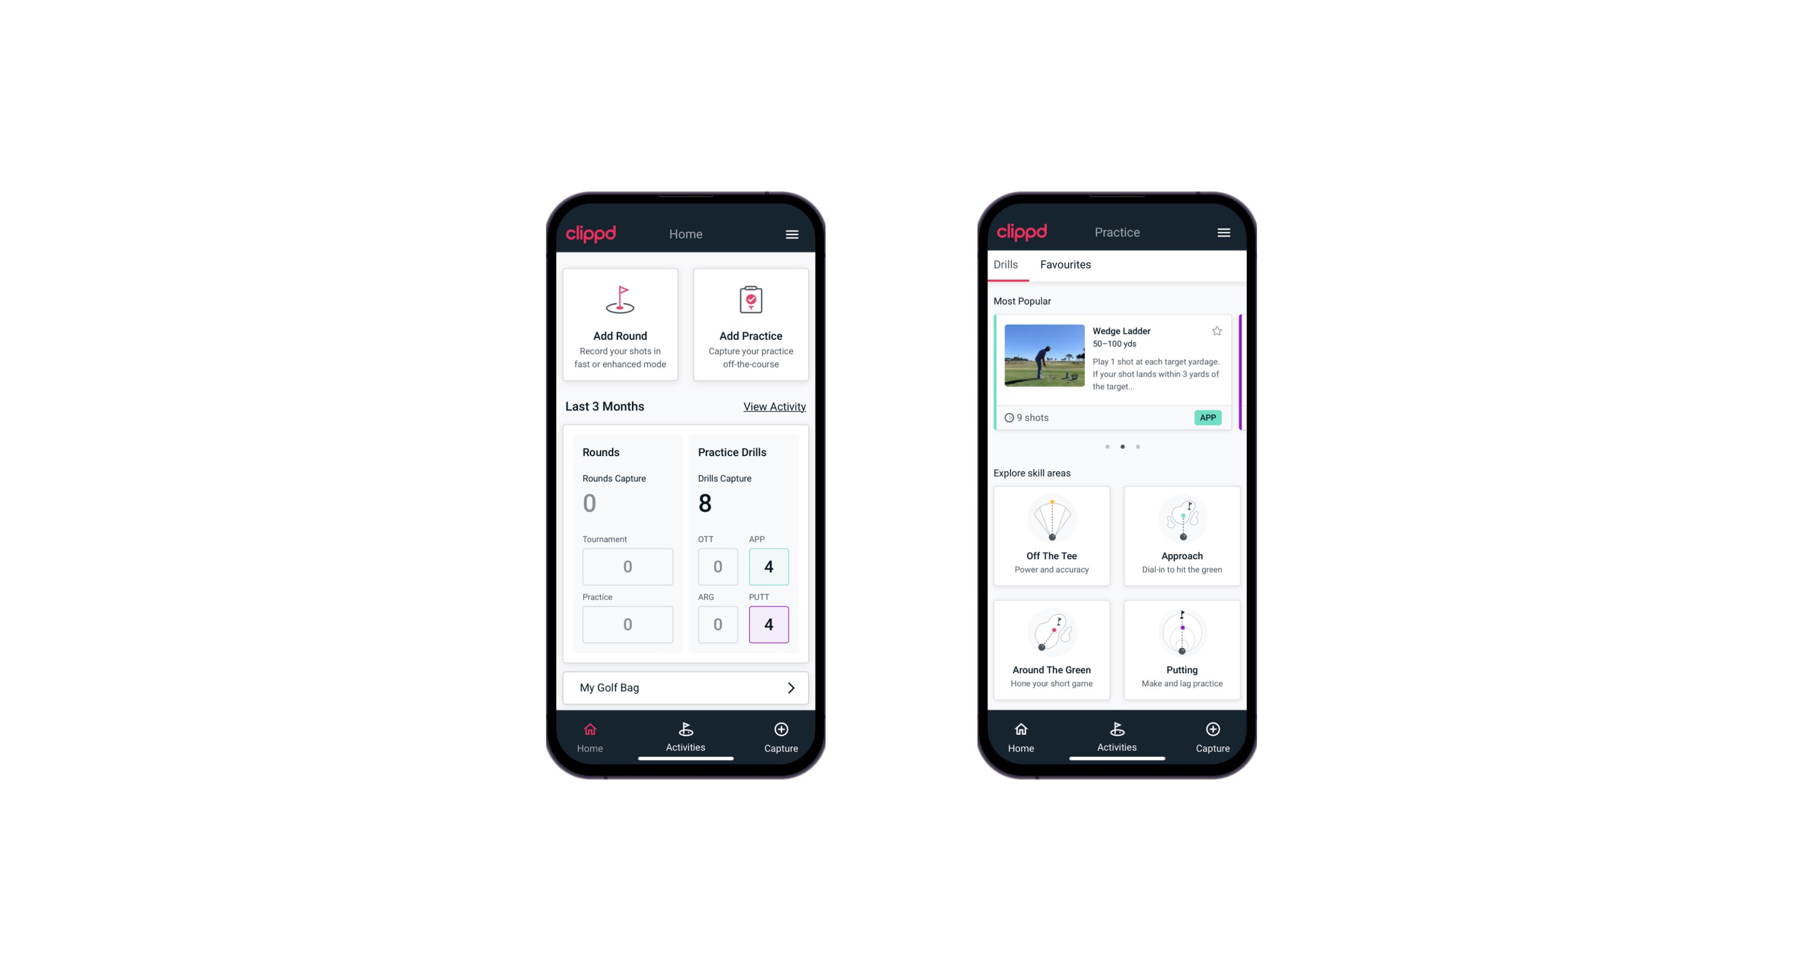1804x971 pixels.
Task: Tap View Activity link for last 3 months
Action: pos(773,406)
